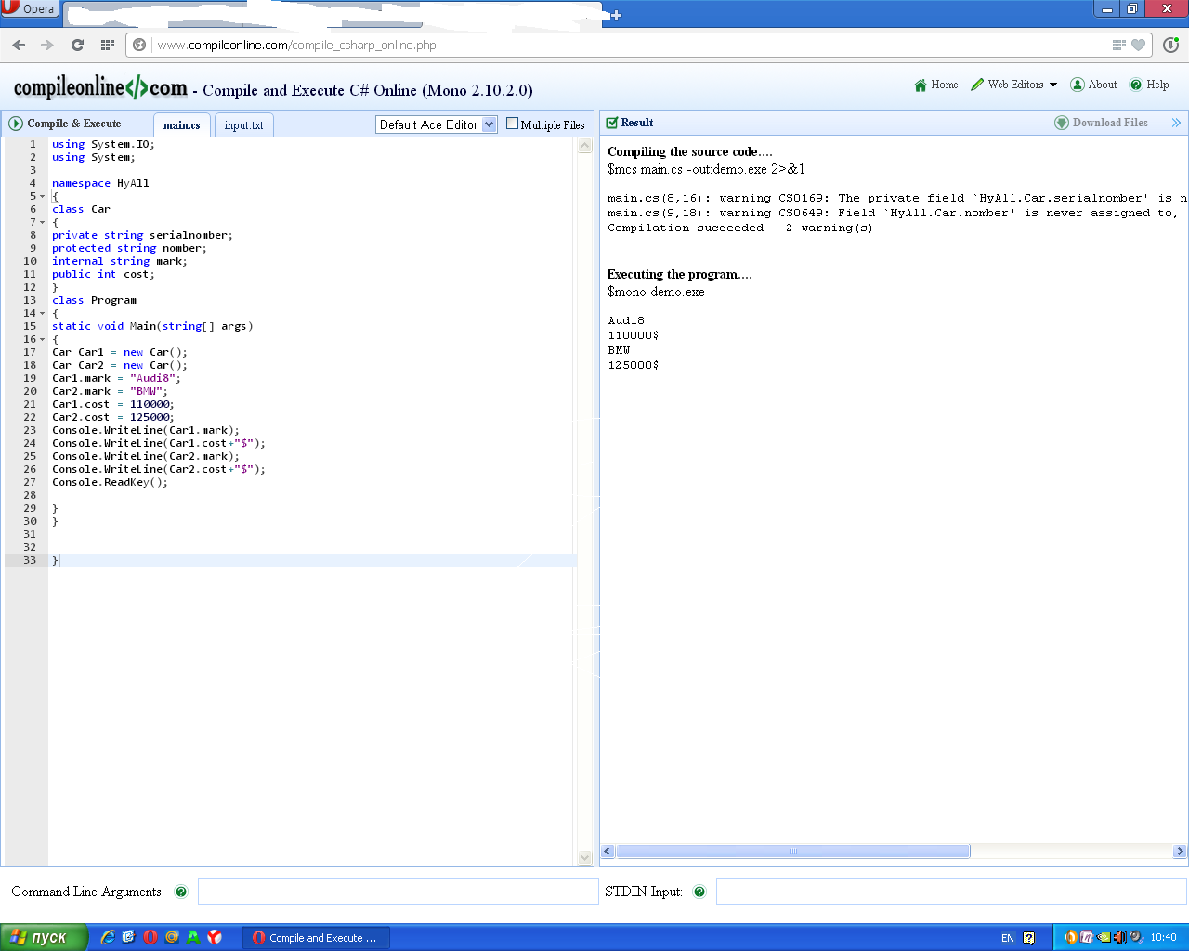Open the Help link
The width and height of the screenshot is (1189, 951).
tap(1157, 85)
